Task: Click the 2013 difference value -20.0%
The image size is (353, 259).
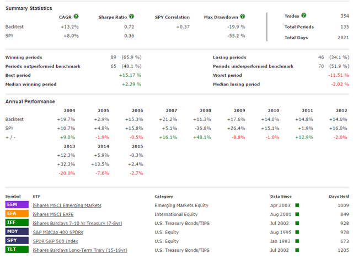Action: pyautogui.click(x=67, y=173)
